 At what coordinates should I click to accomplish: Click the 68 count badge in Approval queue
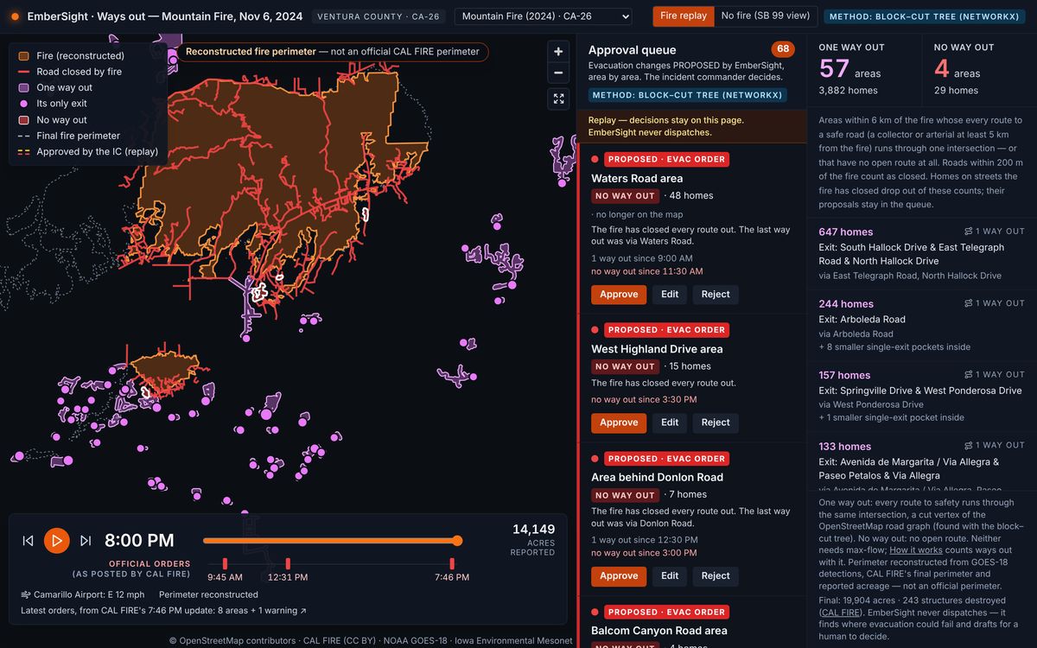click(x=783, y=49)
